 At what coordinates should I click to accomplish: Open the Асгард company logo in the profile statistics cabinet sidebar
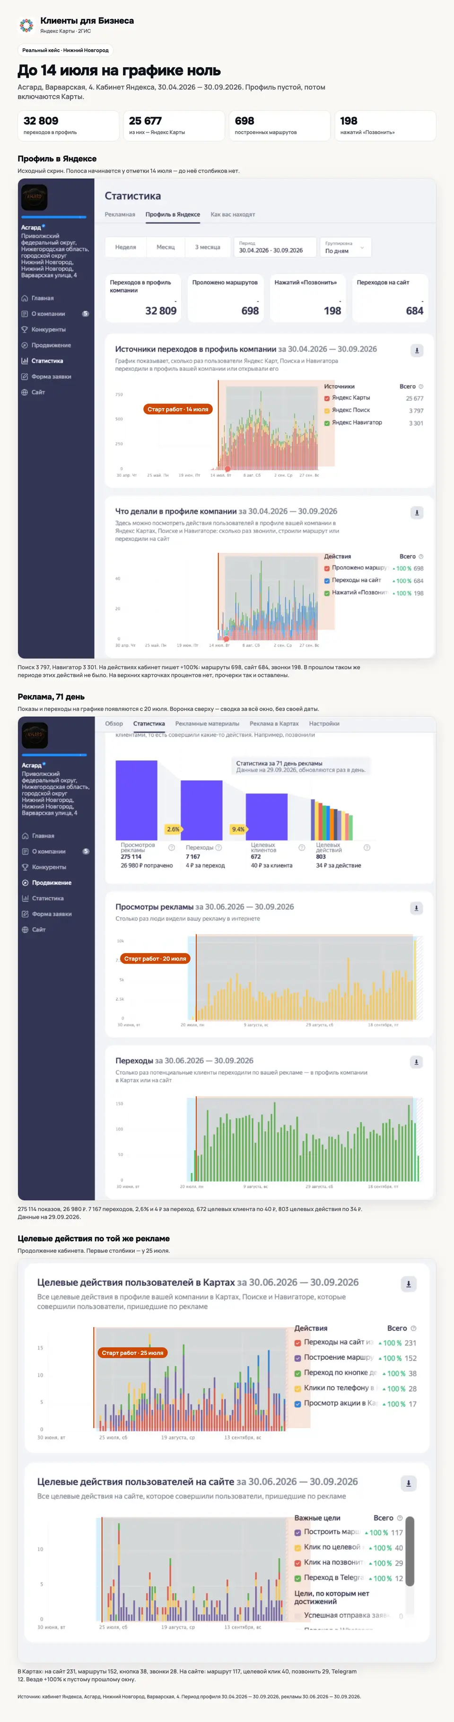click(x=34, y=197)
